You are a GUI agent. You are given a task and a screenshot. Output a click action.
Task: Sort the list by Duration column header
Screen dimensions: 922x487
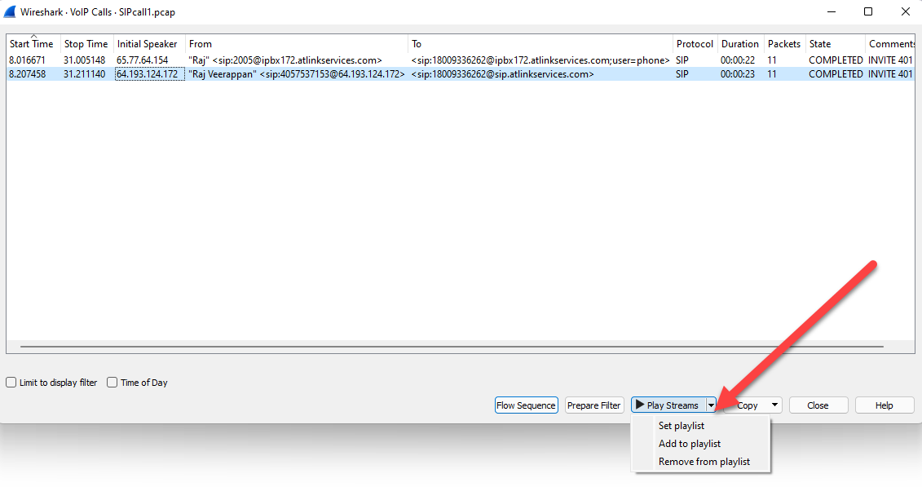tap(739, 44)
